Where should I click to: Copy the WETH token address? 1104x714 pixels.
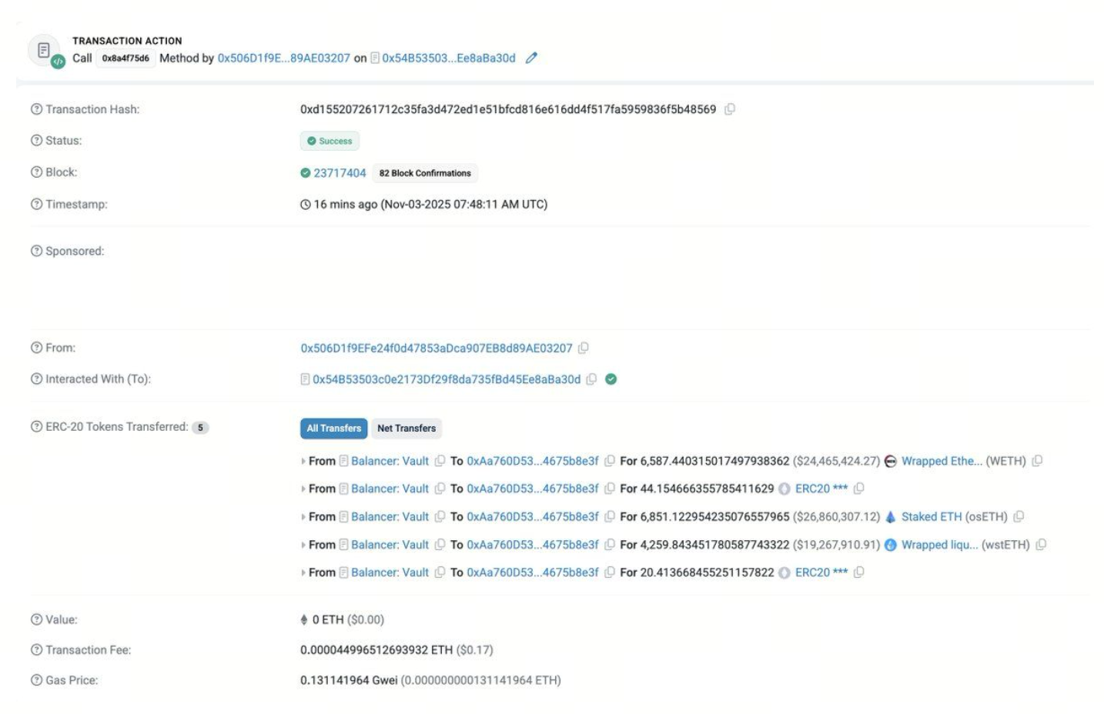1037,461
